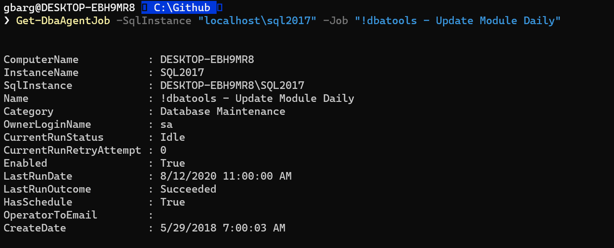Click the prompt chevron before Get-DbaAgentJob
Screen dimensions: 614x248
point(6,21)
